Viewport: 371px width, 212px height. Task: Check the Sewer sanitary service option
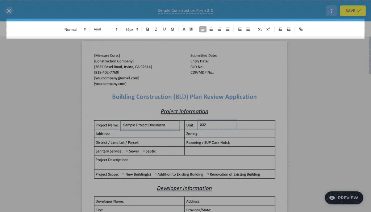tap(126, 151)
